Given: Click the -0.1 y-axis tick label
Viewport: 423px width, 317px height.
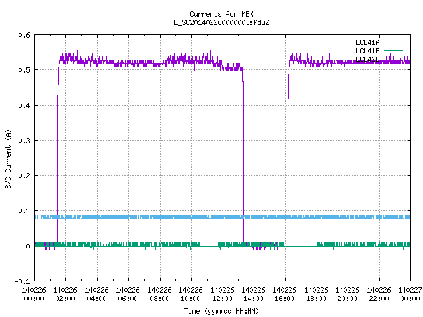Looking at the screenshot, I should (22, 281).
